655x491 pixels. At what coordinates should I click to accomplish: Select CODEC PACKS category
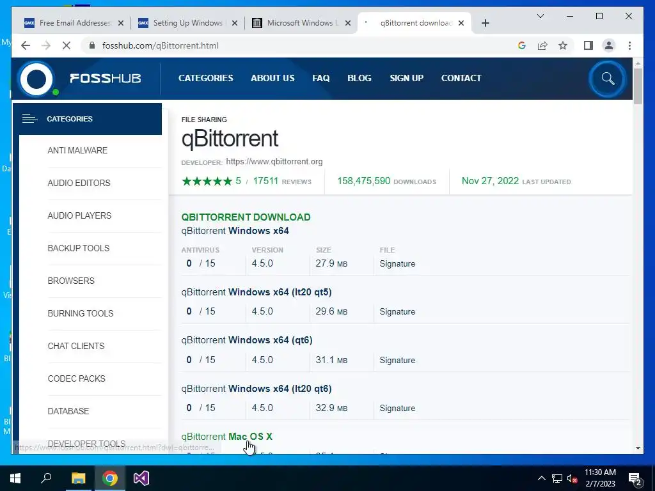[77, 378]
